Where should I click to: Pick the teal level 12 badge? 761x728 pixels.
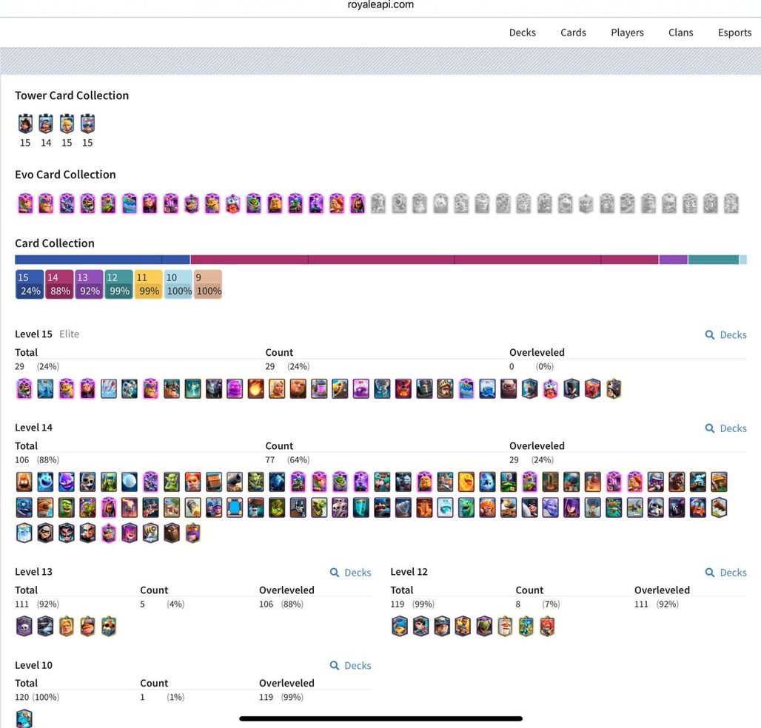coord(119,284)
